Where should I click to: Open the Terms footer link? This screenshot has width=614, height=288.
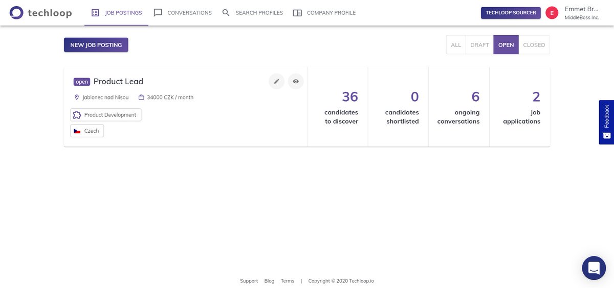tap(288, 281)
